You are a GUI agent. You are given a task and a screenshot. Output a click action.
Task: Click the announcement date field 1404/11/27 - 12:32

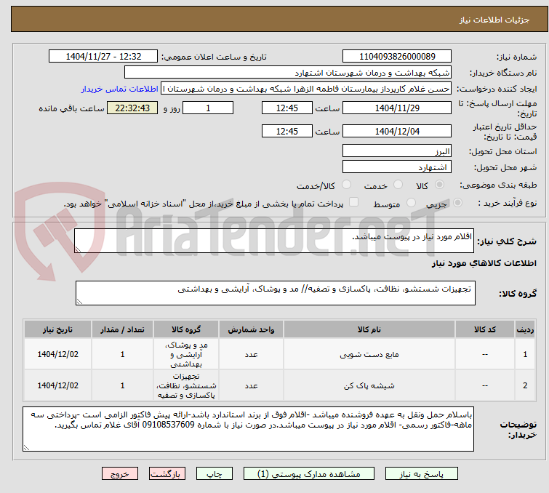[103, 57]
